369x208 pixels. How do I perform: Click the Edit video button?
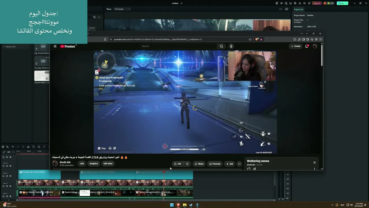(x=108, y=164)
